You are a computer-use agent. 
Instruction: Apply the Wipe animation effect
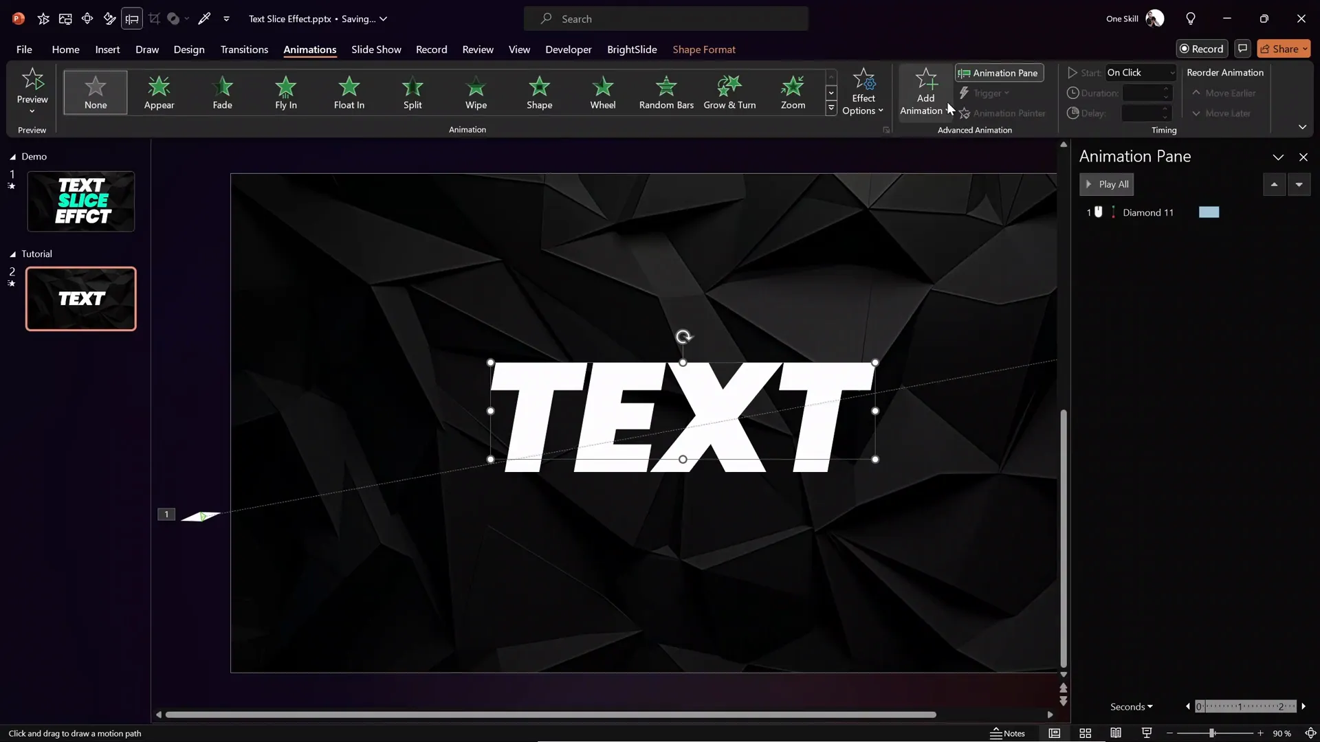476,92
